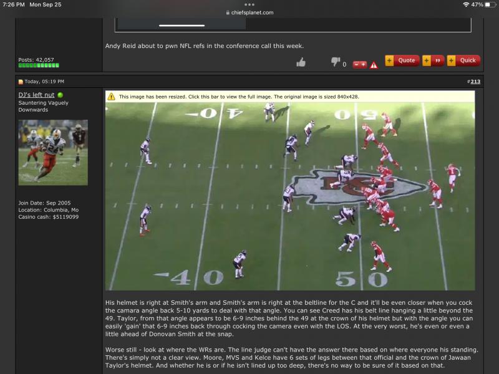The height and width of the screenshot is (374, 499).
Task: Click the 'Today, 05:19 PM' timestamp
Action: tap(44, 82)
